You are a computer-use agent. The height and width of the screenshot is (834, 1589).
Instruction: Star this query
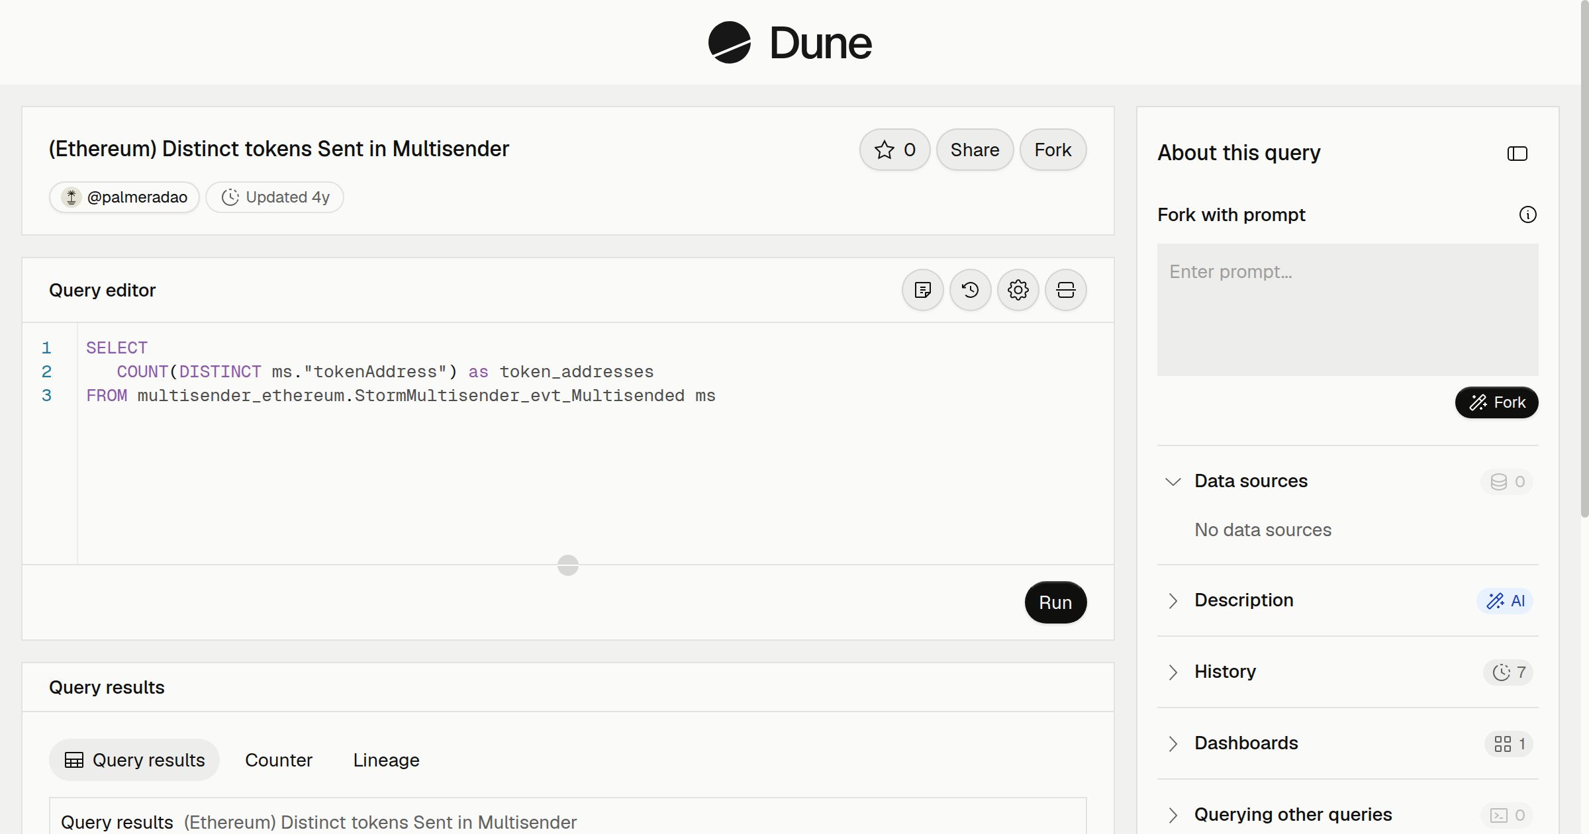pos(895,150)
